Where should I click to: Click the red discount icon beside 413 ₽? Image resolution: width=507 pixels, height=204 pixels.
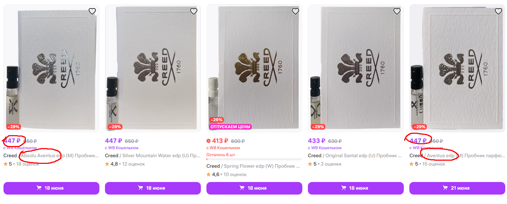pyautogui.click(x=209, y=141)
